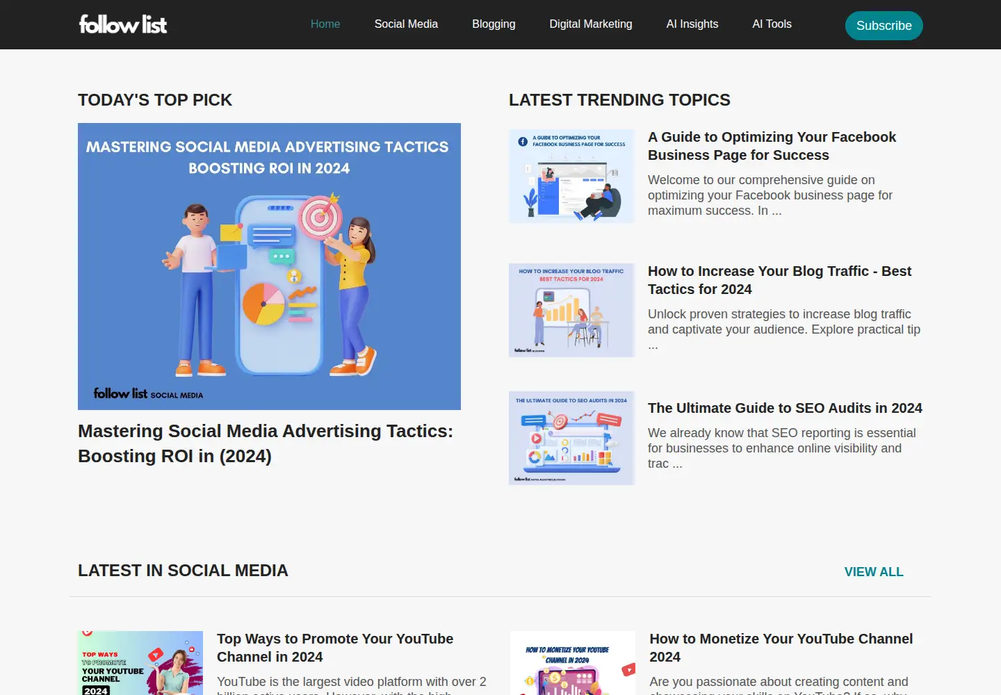Open the Monetize Your YouTube Channel thumbnail

click(573, 663)
